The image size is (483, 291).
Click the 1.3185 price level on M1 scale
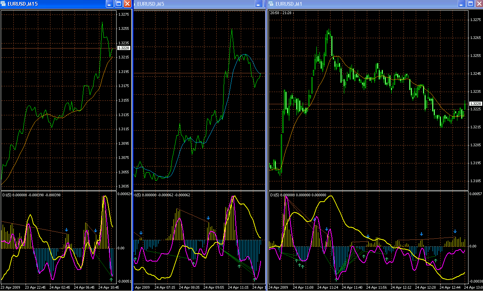tap(475, 181)
